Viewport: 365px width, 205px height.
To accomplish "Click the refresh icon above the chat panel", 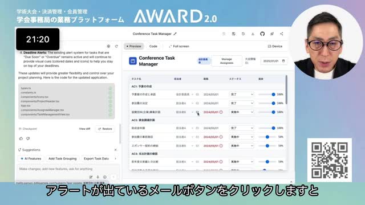I will (116, 46).
